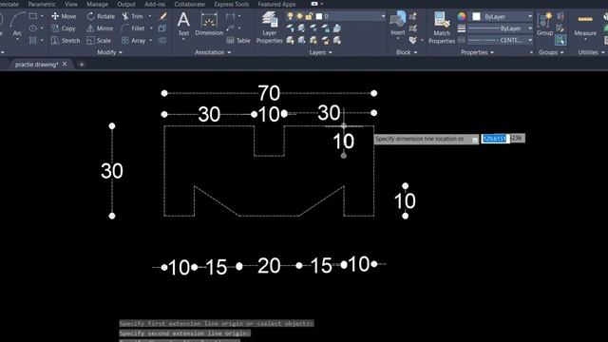Open the dimension prompt options icon

tap(475, 140)
